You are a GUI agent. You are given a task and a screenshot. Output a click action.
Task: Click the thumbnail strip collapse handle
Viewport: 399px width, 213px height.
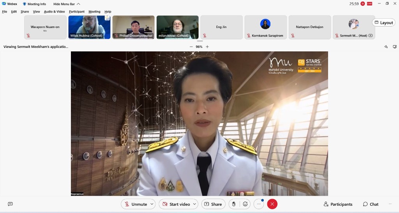(x=200, y=41)
